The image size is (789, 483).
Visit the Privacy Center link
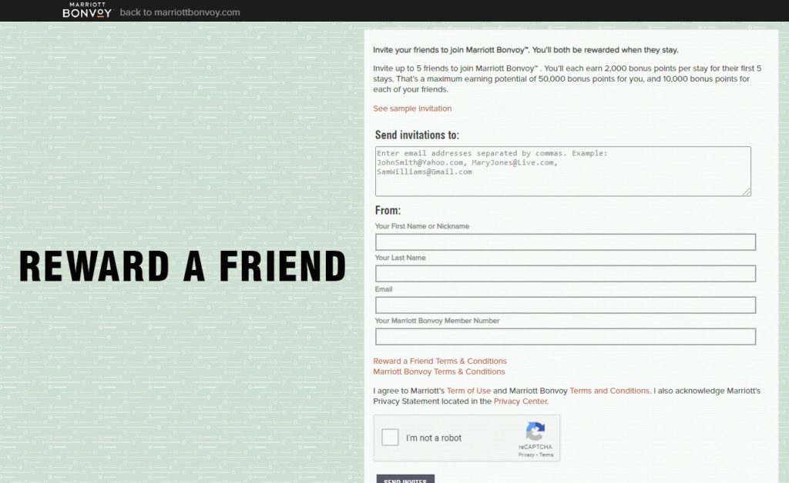tap(520, 401)
